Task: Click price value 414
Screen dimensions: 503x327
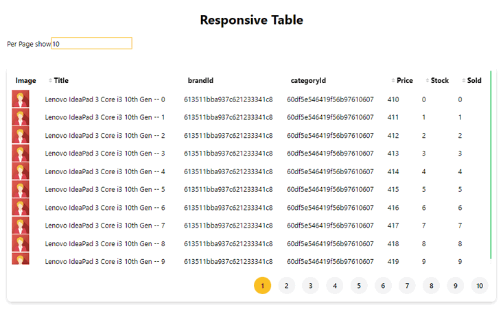Action: point(393,171)
